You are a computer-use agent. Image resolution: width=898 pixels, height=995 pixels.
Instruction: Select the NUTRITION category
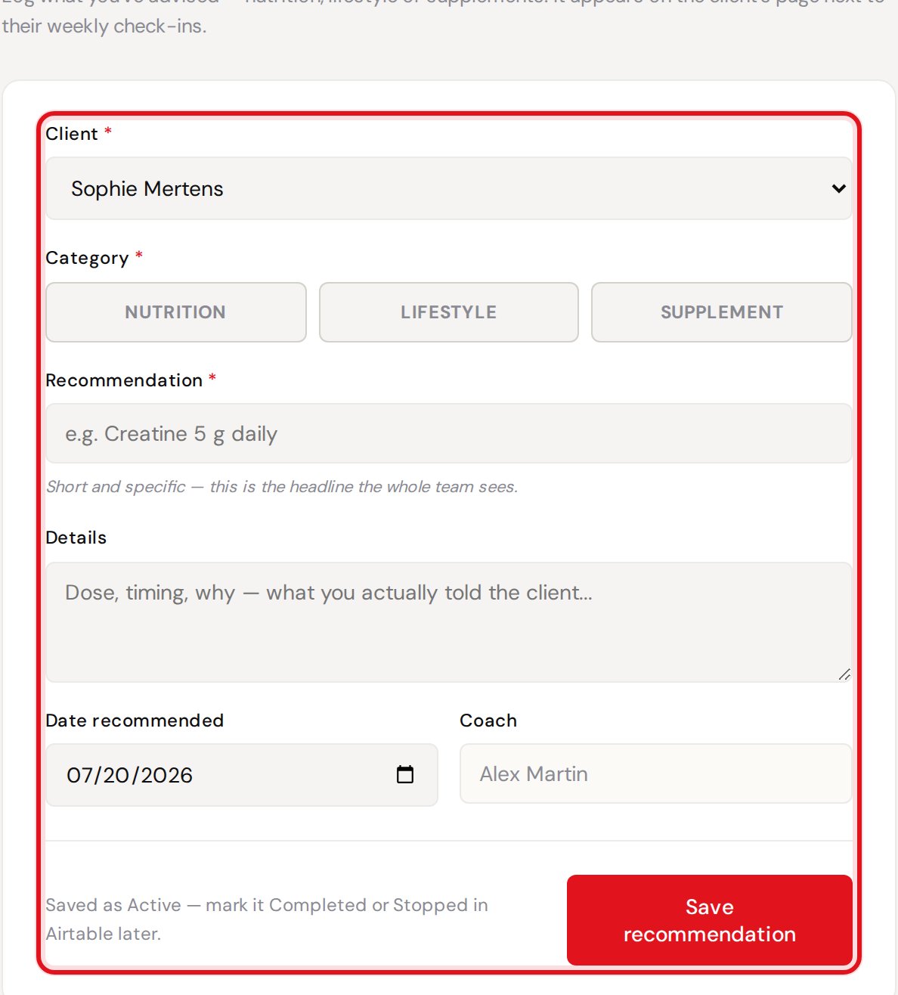(176, 312)
